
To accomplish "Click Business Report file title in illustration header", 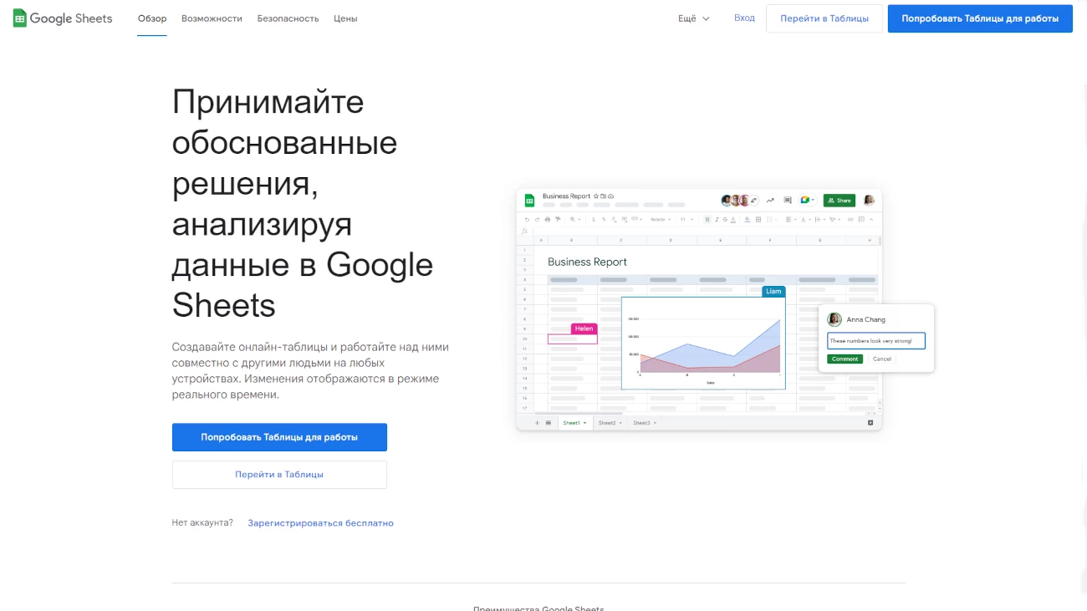I will point(566,196).
